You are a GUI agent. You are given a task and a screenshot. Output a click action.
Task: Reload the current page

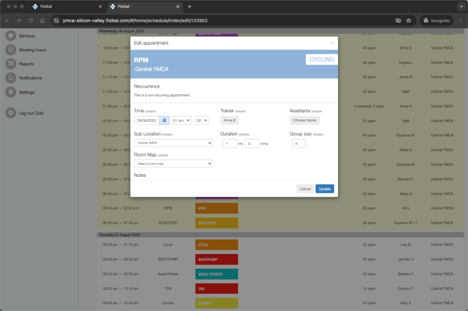(x=31, y=20)
